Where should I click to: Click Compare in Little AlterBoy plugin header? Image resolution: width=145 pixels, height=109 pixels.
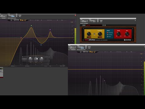[x=94, y=22]
